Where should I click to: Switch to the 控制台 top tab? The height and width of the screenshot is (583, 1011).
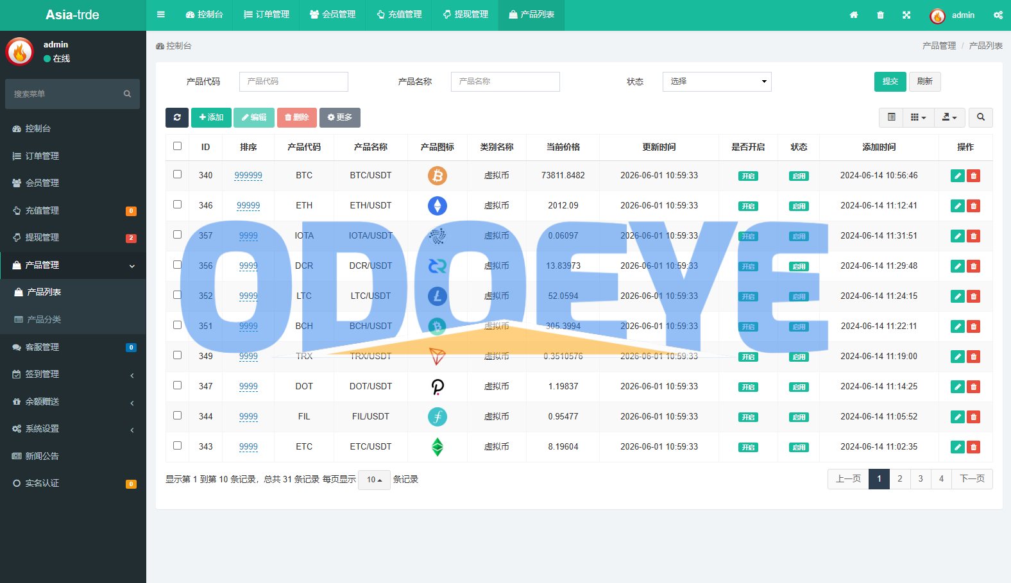204,15
